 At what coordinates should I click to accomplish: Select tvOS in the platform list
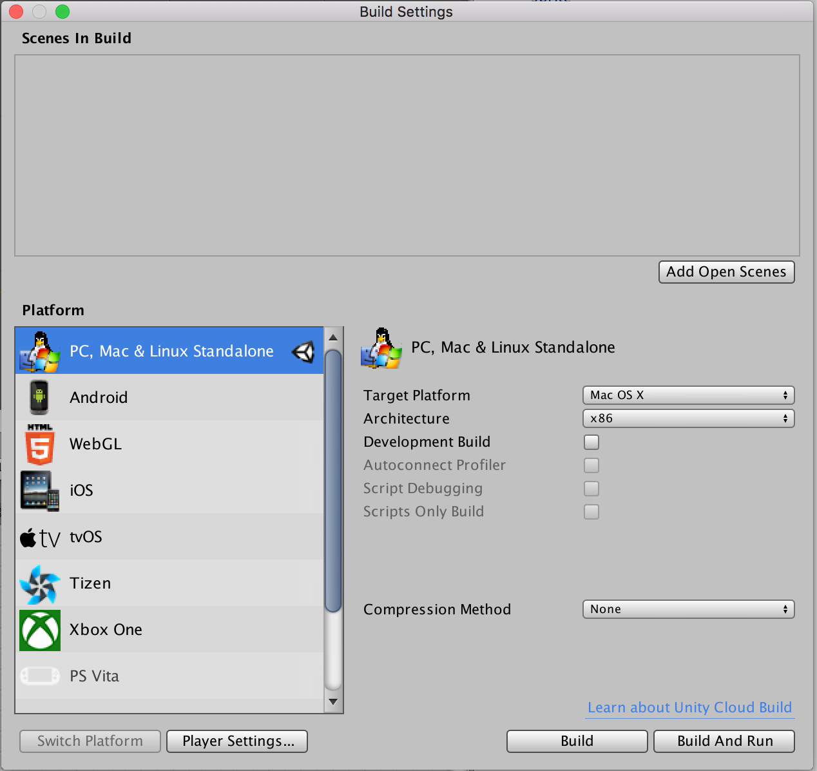click(x=169, y=536)
